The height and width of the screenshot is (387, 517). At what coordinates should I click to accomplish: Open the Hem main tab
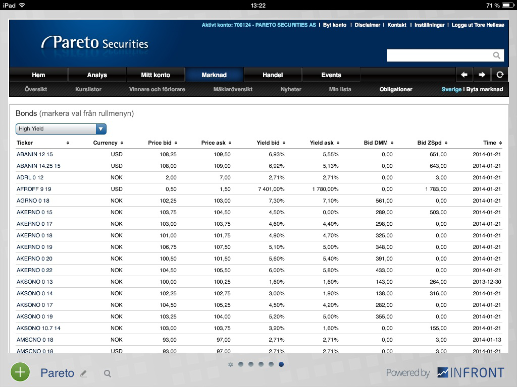click(38, 75)
